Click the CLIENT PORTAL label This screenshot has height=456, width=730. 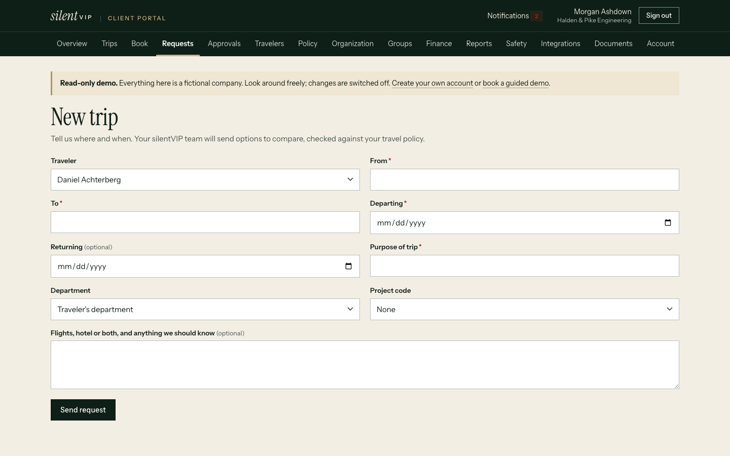tap(137, 18)
